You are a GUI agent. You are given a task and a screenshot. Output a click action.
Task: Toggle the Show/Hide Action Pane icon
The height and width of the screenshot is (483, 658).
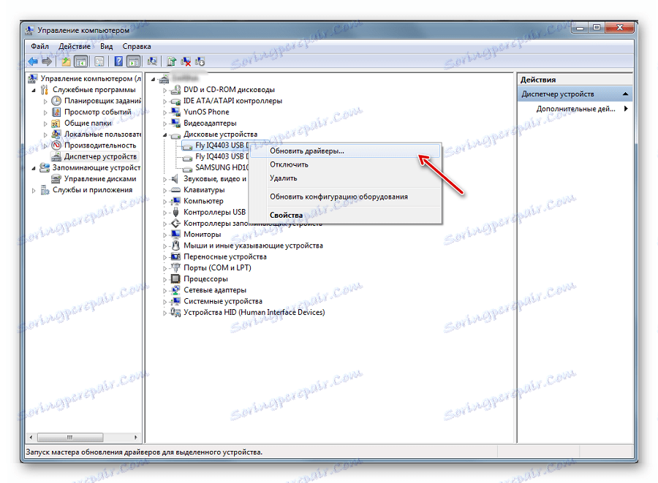134,61
